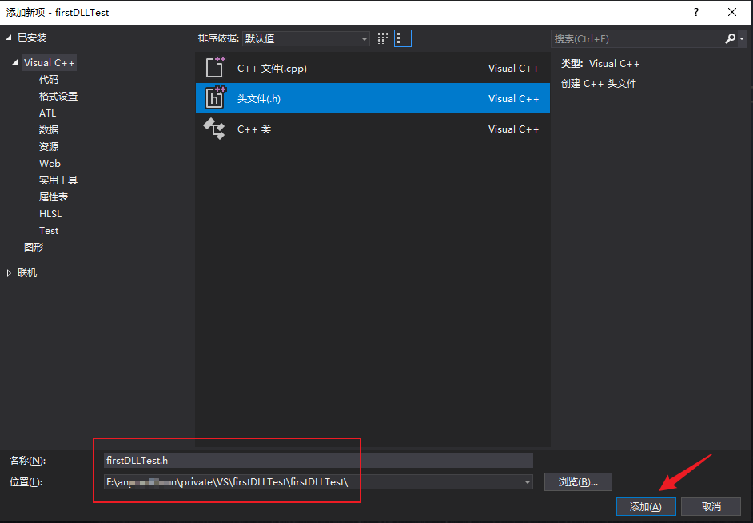Select the 图形 category
The image size is (753, 523).
(34, 247)
